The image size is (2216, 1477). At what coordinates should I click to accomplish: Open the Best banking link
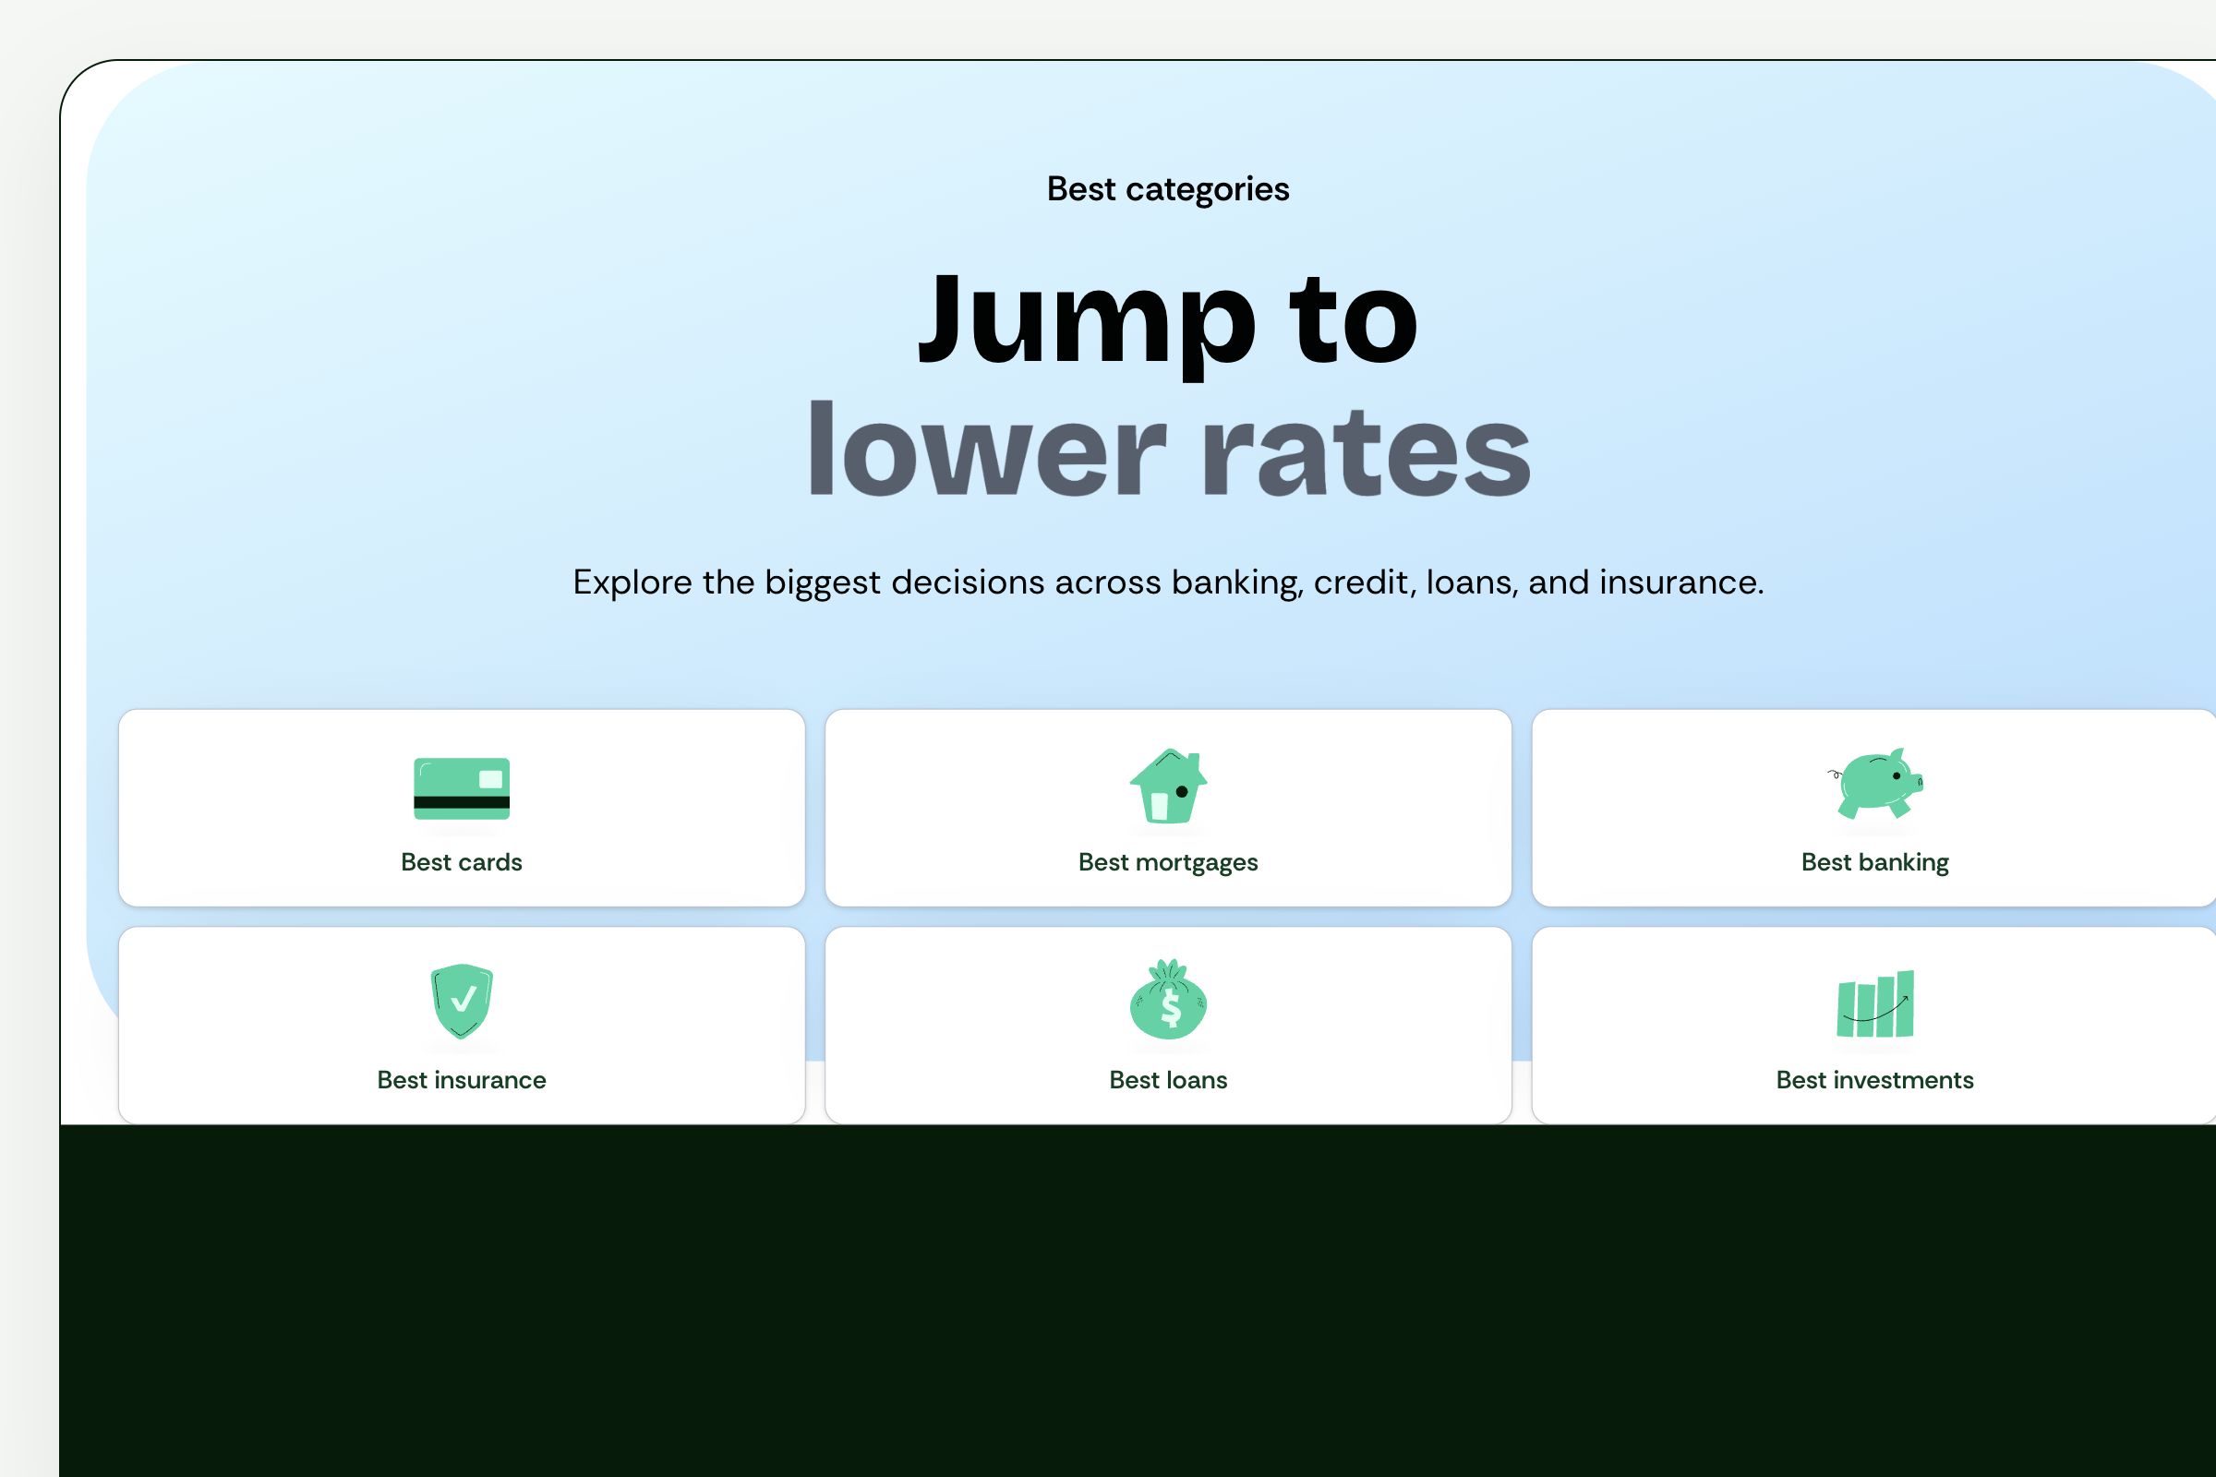pyautogui.click(x=1875, y=809)
